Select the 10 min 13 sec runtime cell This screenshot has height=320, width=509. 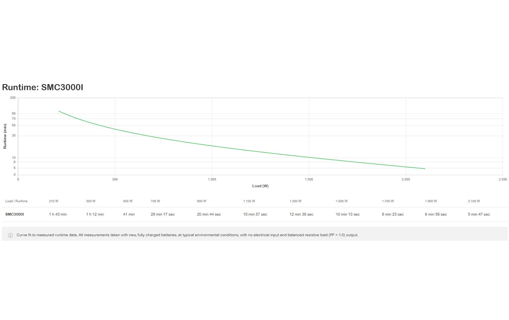coord(348,214)
